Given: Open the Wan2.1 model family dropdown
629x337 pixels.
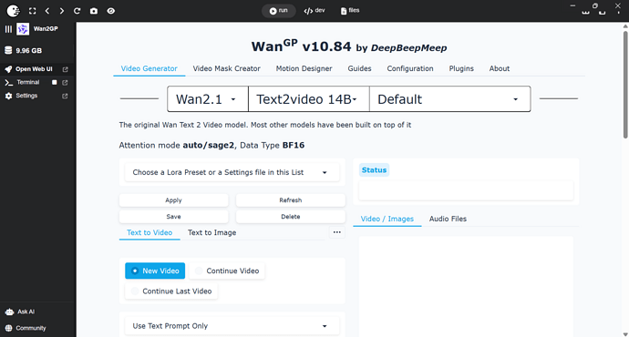Looking at the screenshot, I should [x=208, y=99].
